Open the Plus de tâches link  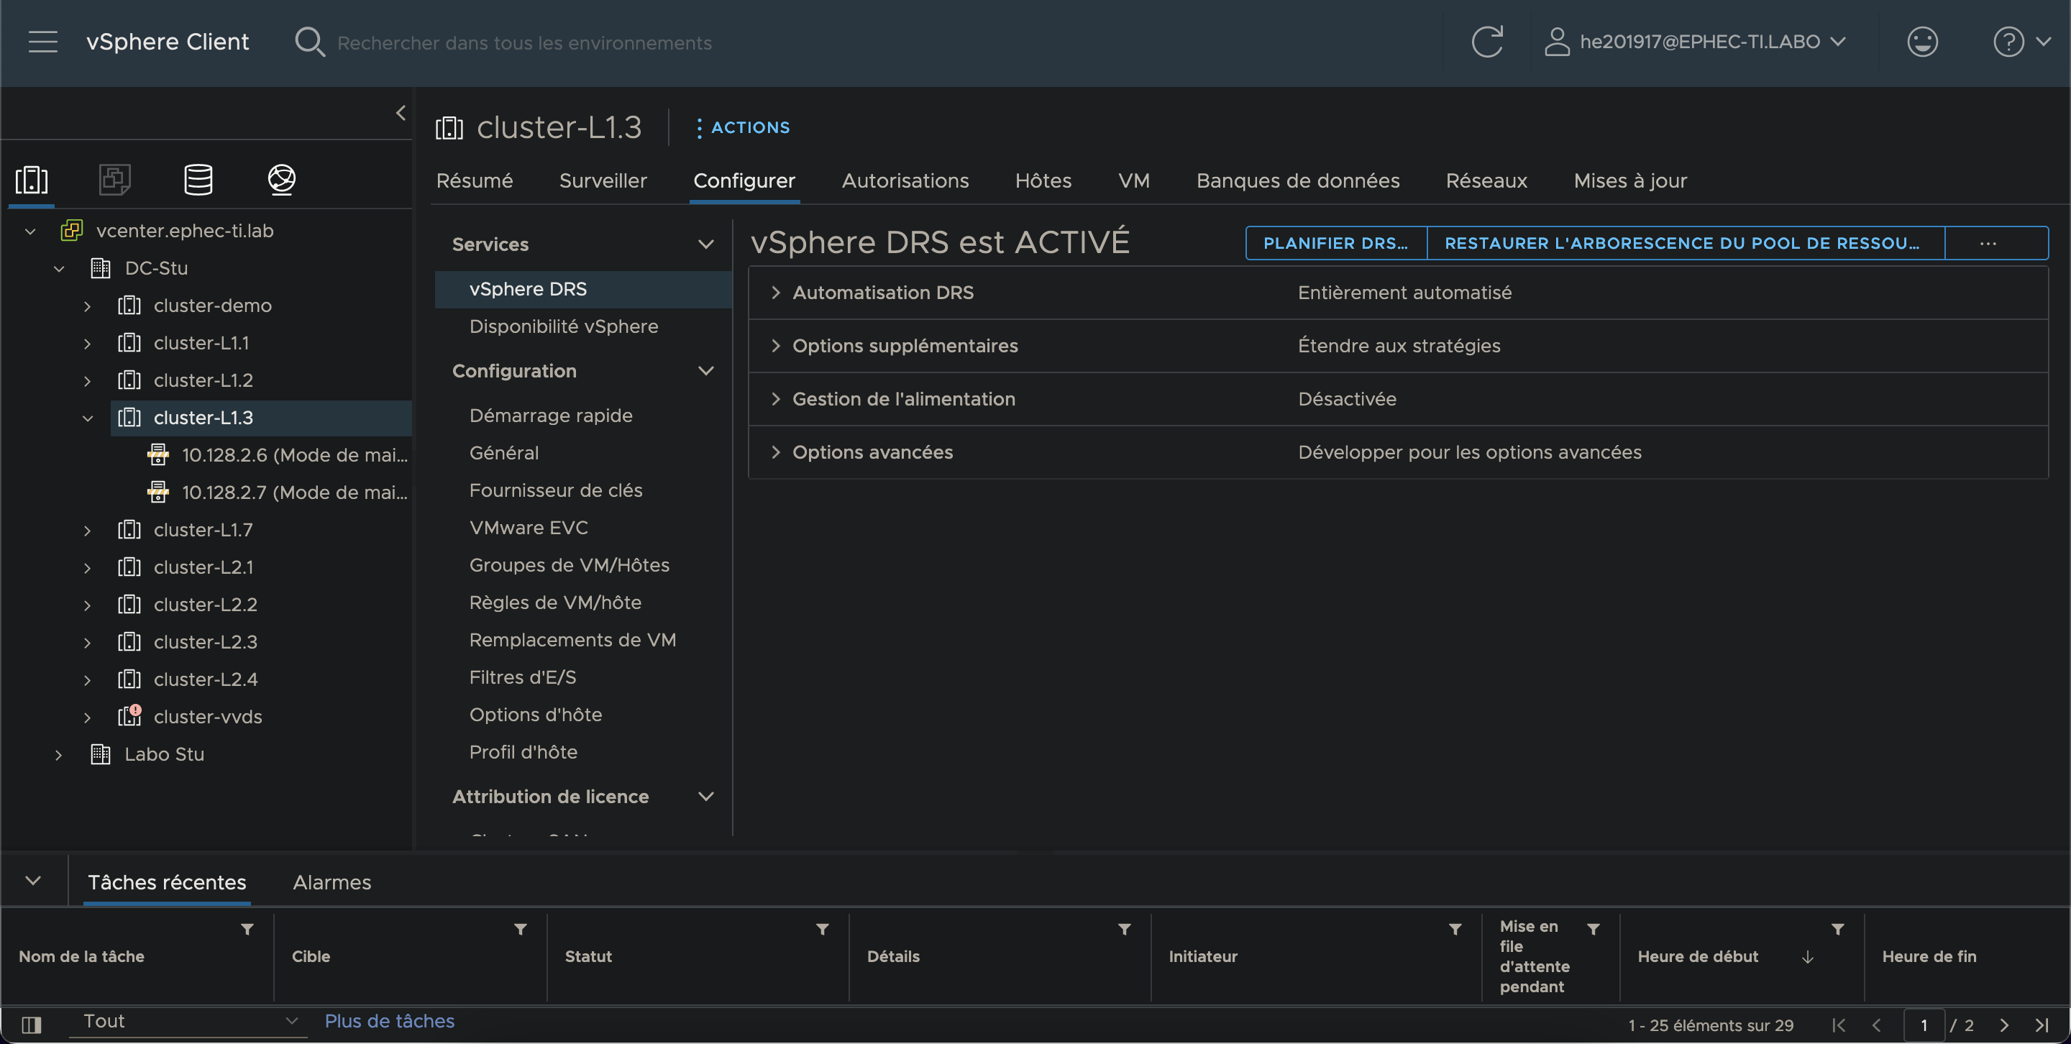(x=389, y=1022)
